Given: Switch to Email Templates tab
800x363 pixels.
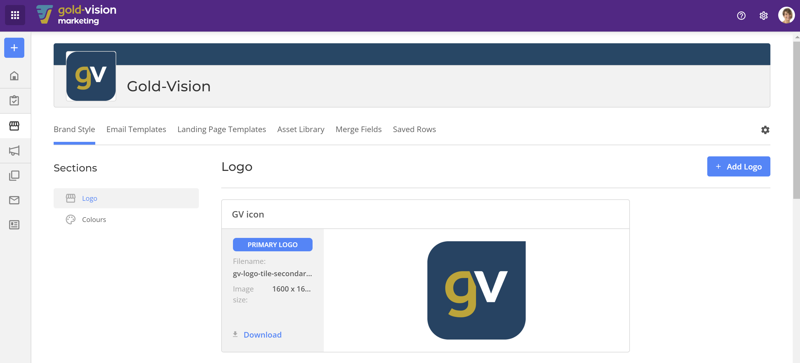Looking at the screenshot, I should pyautogui.click(x=136, y=129).
